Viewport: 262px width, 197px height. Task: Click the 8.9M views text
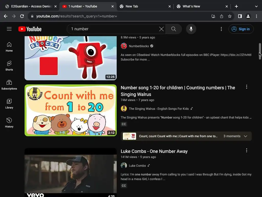pos(128,37)
